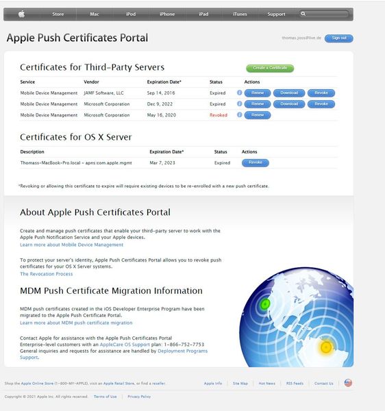
Task: Revoke the JAMF Software certificate
Action: (321, 93)
